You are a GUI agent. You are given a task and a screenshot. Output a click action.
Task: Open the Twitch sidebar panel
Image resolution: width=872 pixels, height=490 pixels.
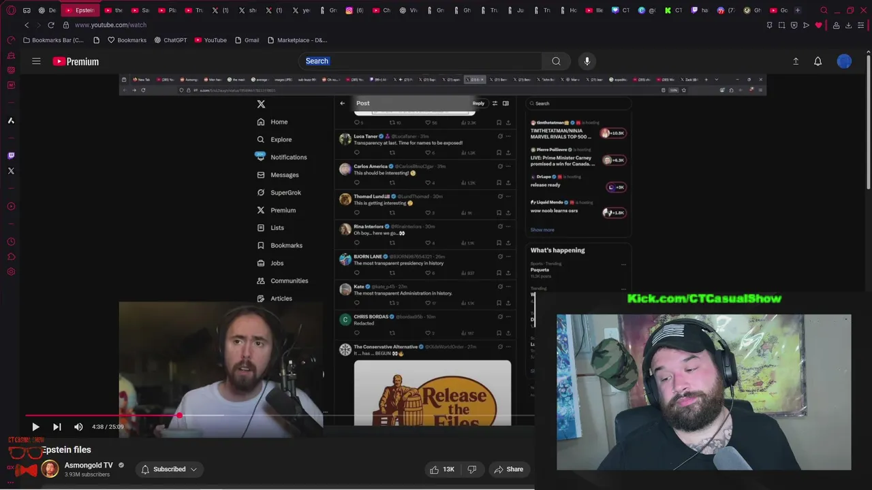click(x=11, y=156)
